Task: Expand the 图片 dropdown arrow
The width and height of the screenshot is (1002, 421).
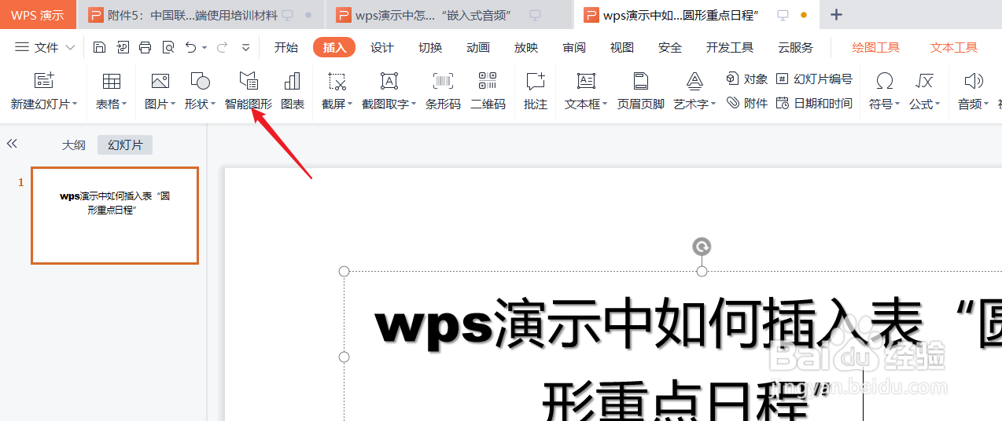Action: (173, 104)
